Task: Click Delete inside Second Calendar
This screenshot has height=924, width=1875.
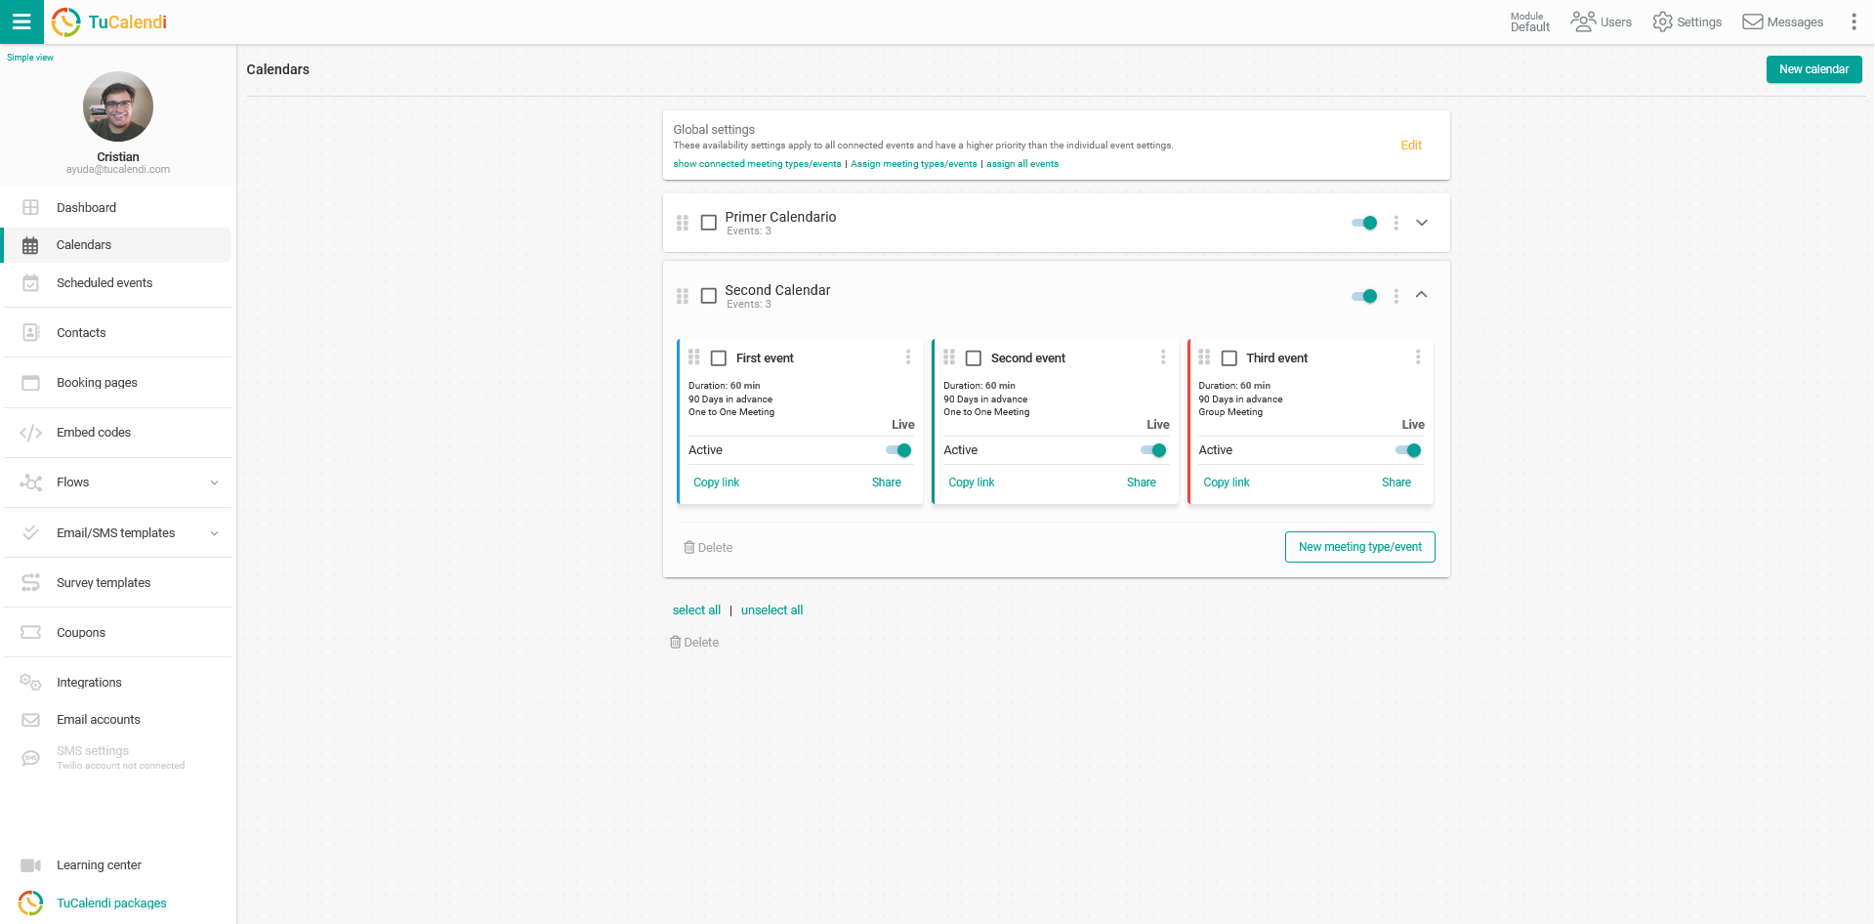Action: 708,548
